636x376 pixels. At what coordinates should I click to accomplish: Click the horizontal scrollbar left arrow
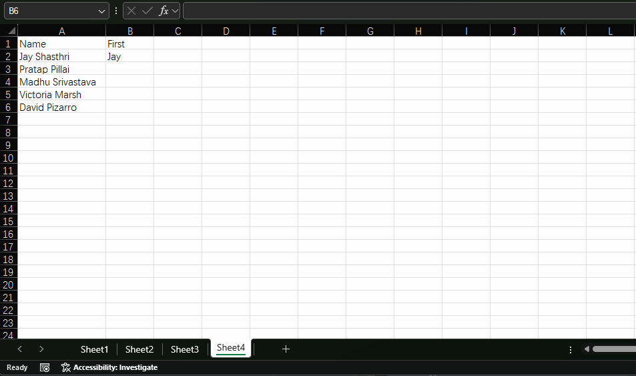click(587, 349)
